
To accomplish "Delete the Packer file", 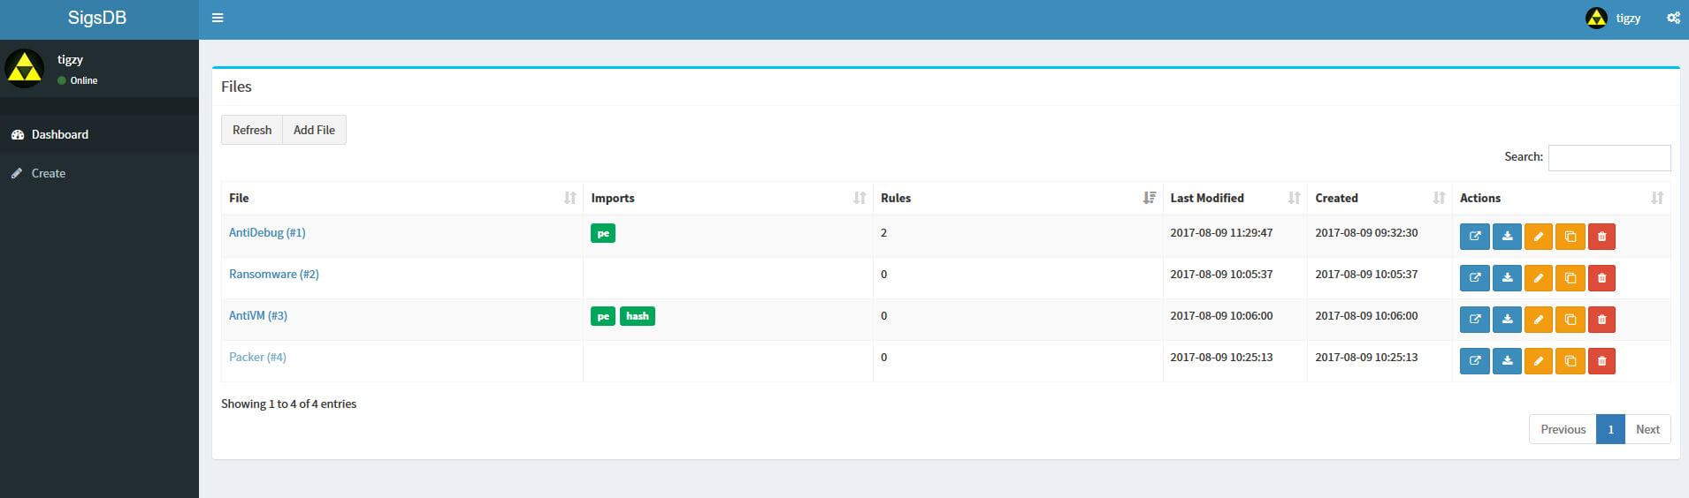I will point(1601,361).
